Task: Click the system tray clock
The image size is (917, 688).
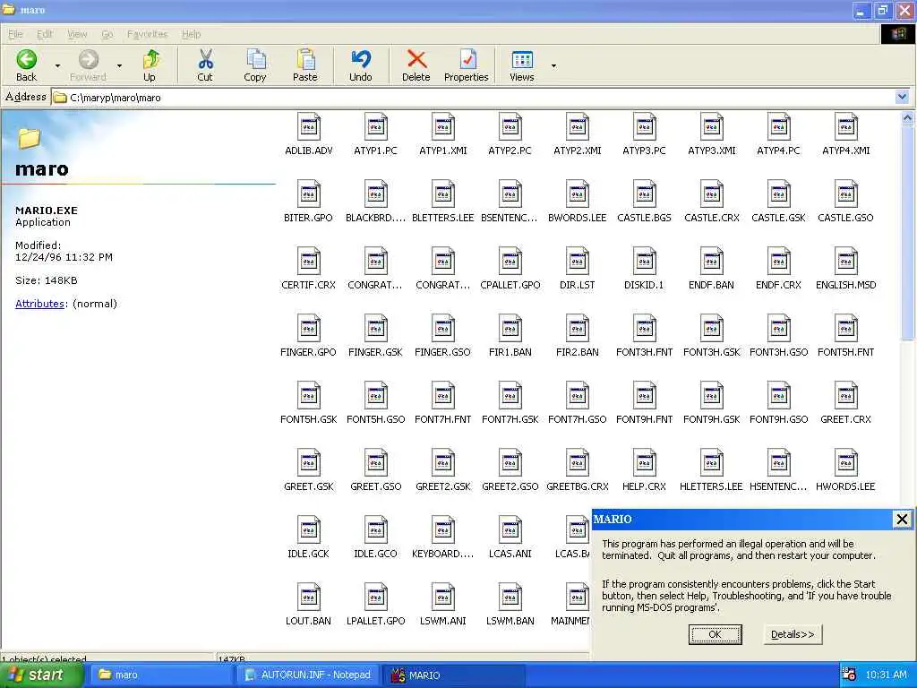Action: [886, 675]
